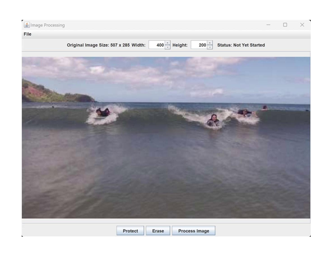Increase Height with the up arrow
The height and width of the screenshot is (258, 332).
pos(210,43)
